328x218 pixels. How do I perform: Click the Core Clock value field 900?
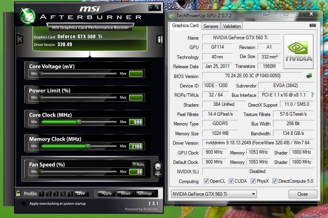pos(136,122)
